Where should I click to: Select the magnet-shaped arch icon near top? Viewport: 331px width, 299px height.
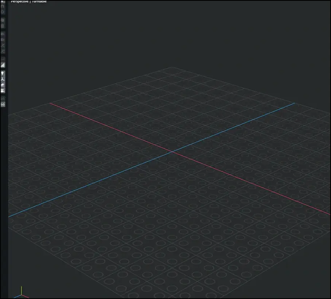(x=3, y=6)
